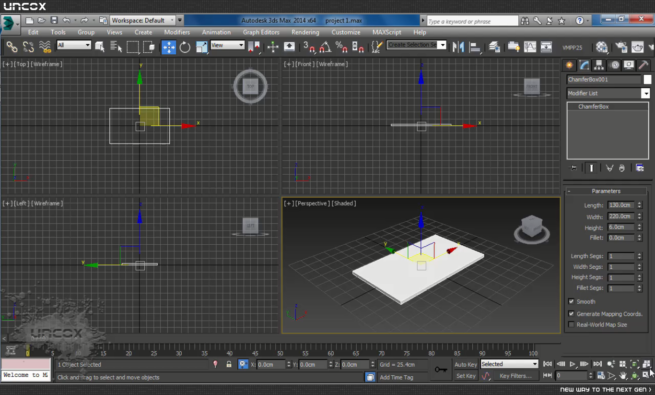Toggle the Percent Snap
The width and height of the screenshot is (655, 395).
[x=341, y=47]
